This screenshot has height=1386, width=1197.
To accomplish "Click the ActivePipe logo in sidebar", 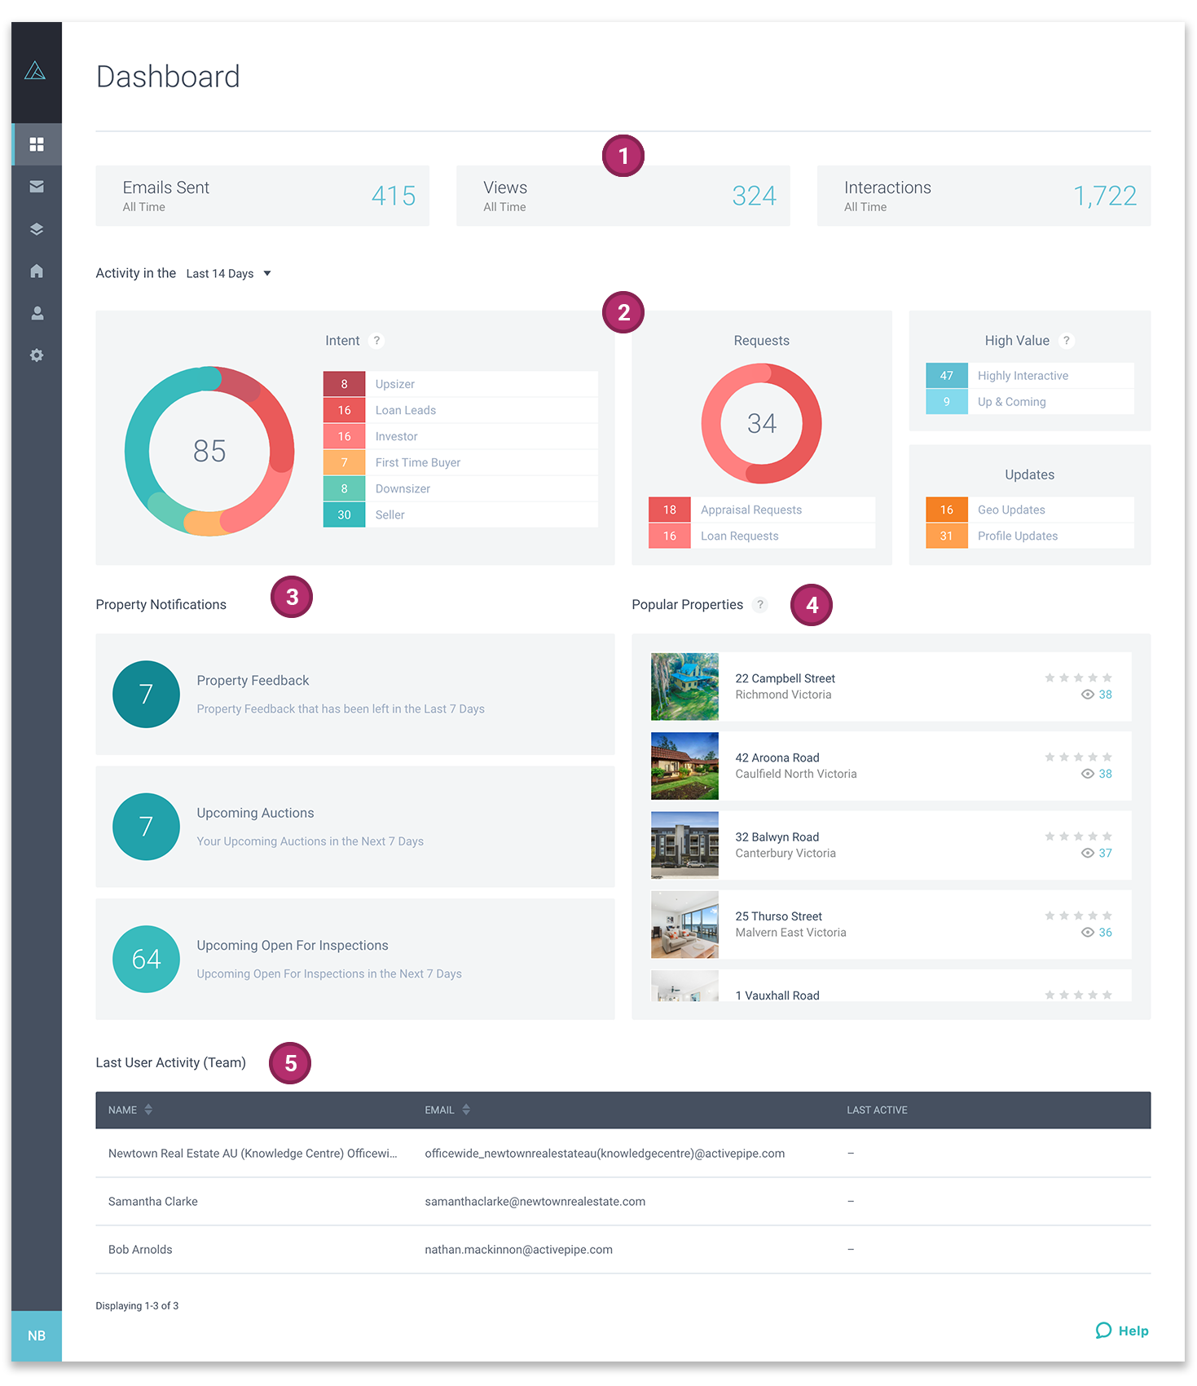I will [x=35, y=71].
